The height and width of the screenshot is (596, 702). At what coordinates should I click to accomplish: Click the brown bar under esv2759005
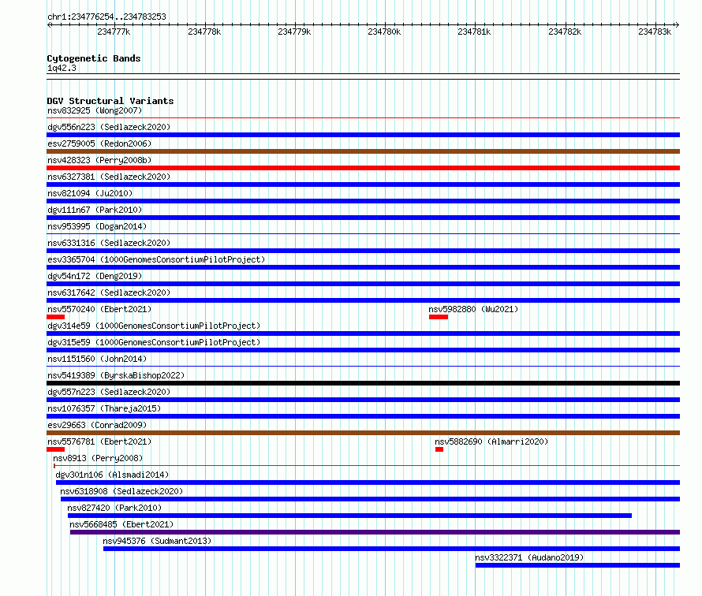[x=363, y=151]
